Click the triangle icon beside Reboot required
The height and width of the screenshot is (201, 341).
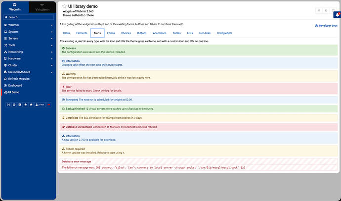(63, 149)
